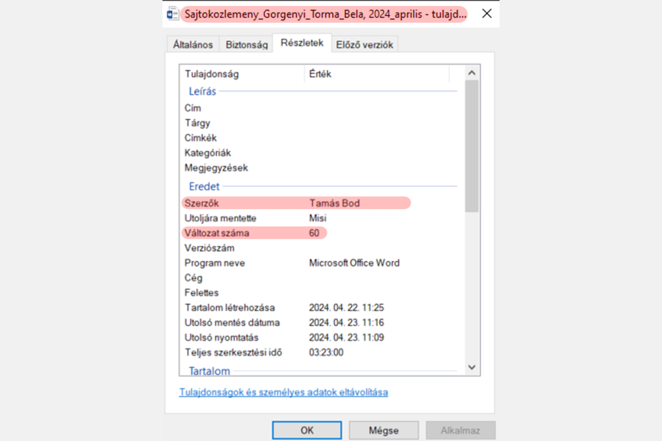This screenshot has height=441, width=662.
Task: Close the properties dialog with X
Action: 487,14
